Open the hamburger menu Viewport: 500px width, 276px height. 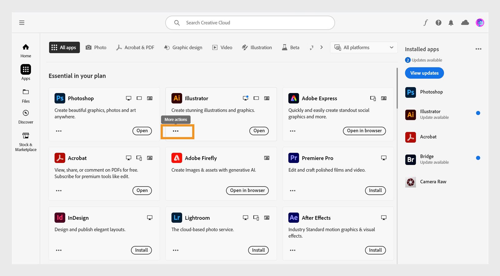[22, 22]
